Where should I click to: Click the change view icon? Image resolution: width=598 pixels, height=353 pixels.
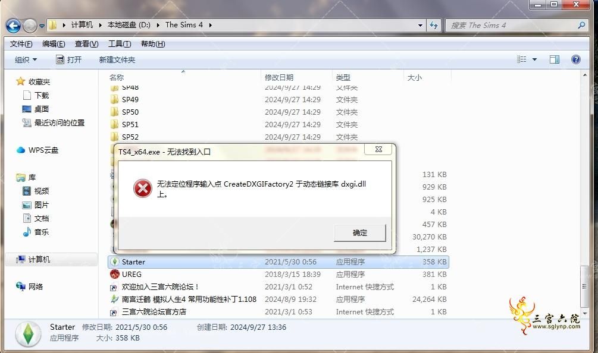(x=521, y=59)
